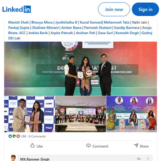This screenshot has height=161, width=161.
Task: Click the blue like reaction icon
Action: click(x=10, y=136)
